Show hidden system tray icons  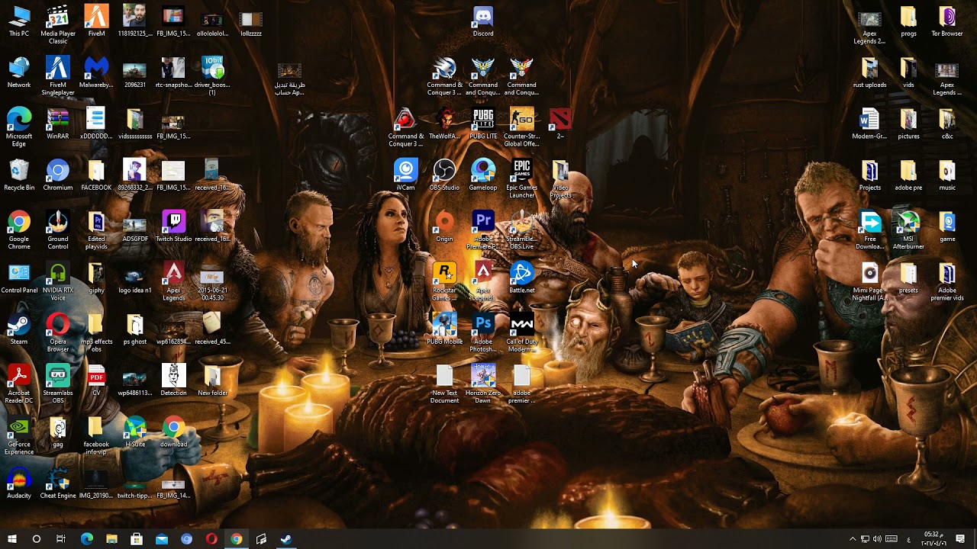point(853,539)
